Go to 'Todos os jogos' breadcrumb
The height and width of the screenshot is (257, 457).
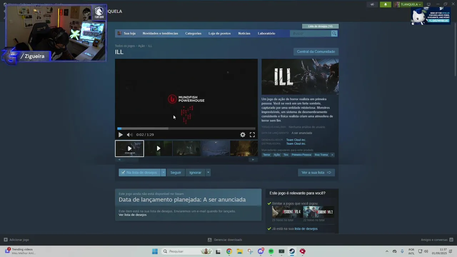point(125,46)
